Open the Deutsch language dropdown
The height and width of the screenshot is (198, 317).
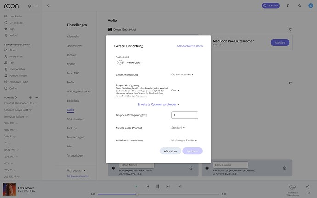[x=76, y=170]
